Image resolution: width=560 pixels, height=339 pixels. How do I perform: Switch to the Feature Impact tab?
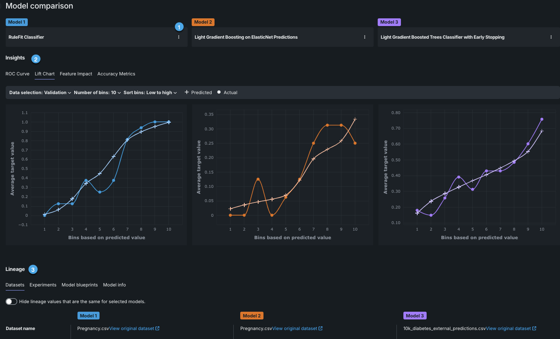[76, 74]
